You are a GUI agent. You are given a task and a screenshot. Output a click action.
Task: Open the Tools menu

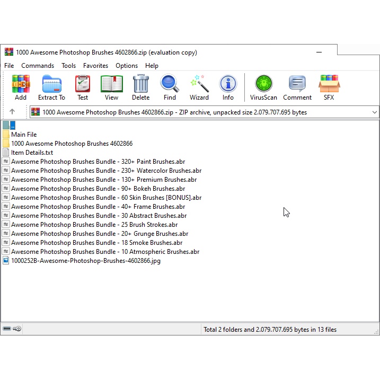pos(68,66)
